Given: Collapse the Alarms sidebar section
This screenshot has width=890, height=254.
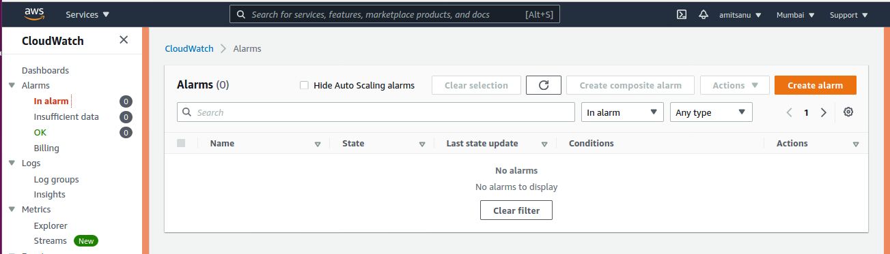Looking at the screenshot, I should click(12, 86).
